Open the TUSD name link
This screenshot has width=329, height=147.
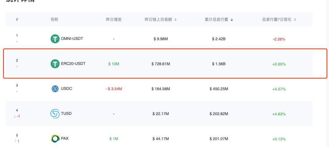66,113
